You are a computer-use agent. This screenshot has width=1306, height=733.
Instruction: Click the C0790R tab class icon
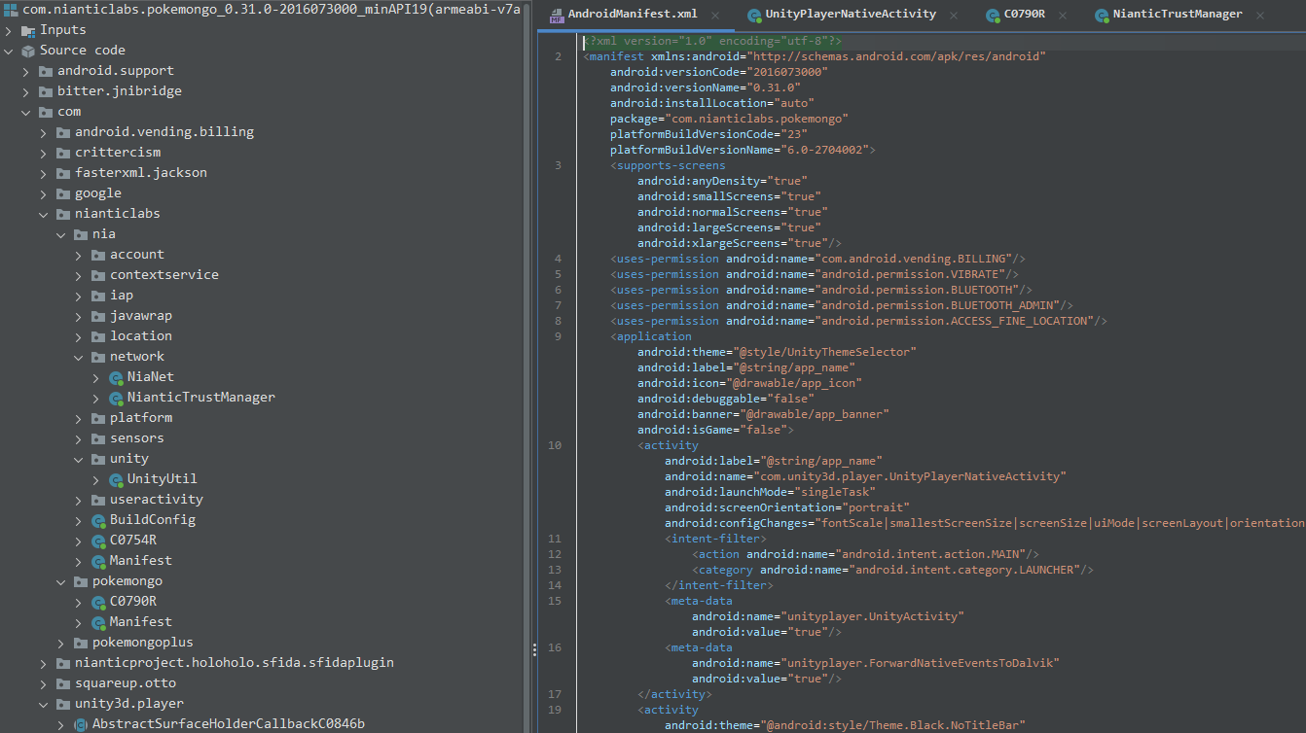(993, 16)
